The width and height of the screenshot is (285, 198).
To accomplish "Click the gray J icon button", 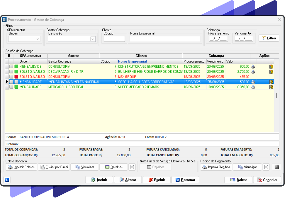I will click(276, 167).
